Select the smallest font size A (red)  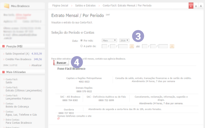point(191,6)
